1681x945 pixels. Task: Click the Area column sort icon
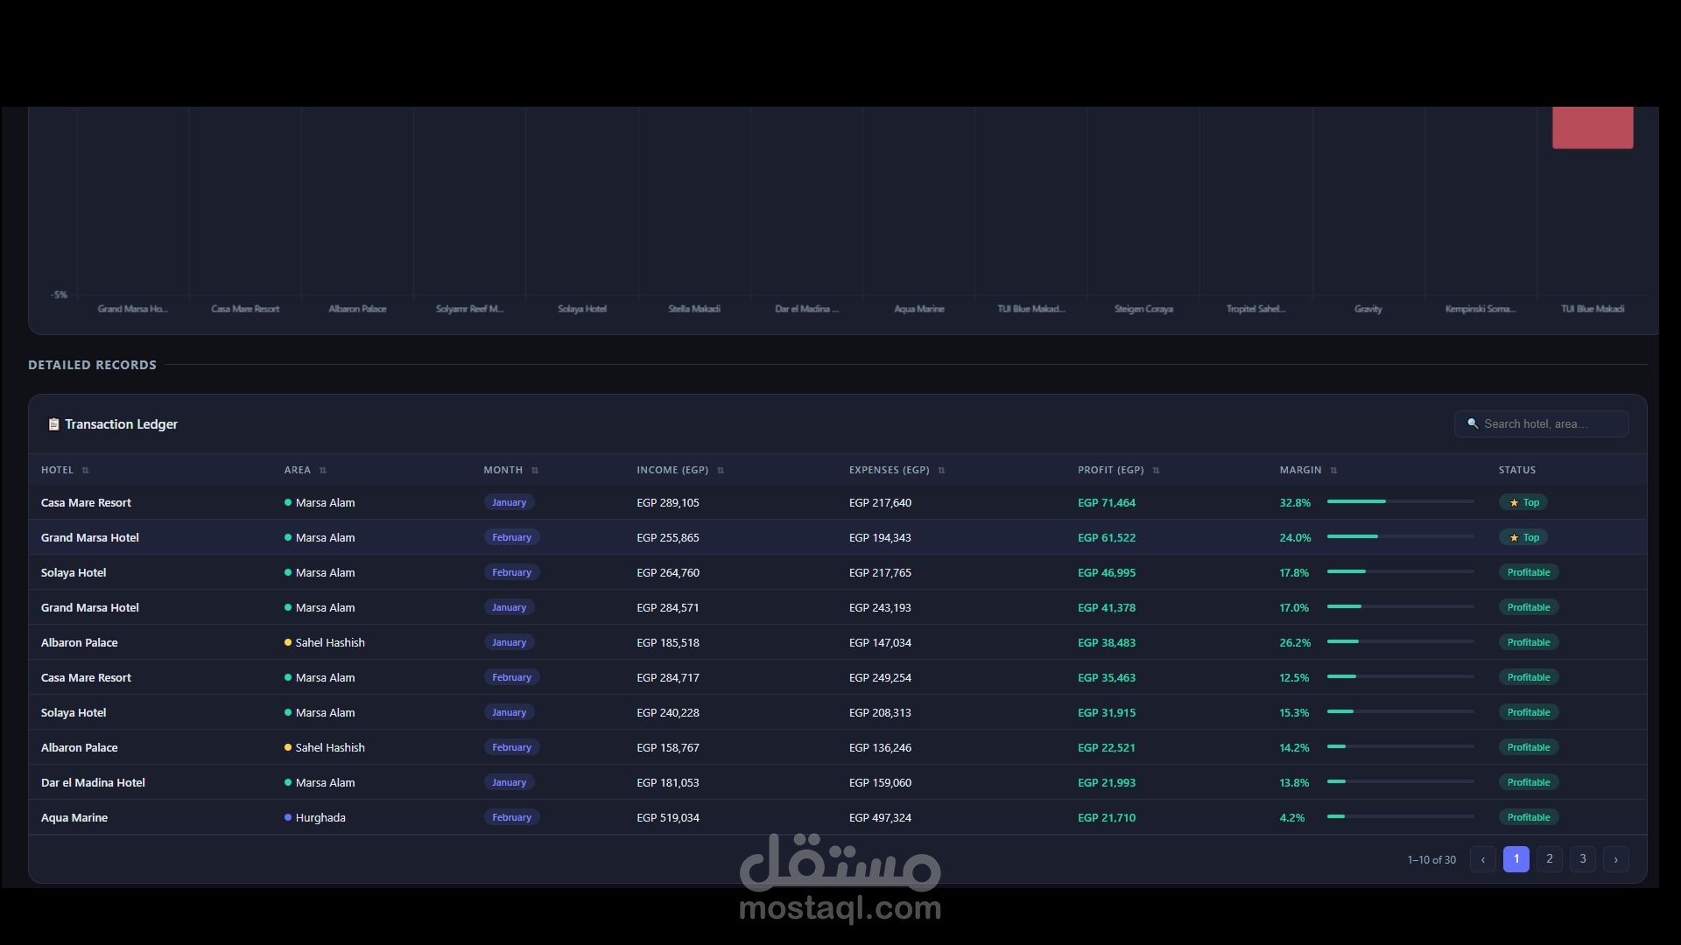(323, 471)
